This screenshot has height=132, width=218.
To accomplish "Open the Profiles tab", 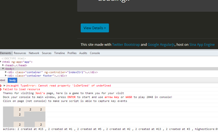I will [72, 53].
